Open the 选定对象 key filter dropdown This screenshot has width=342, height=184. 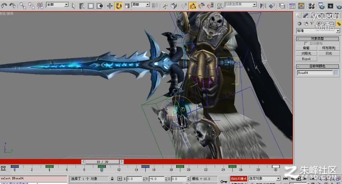coord(264,178)
